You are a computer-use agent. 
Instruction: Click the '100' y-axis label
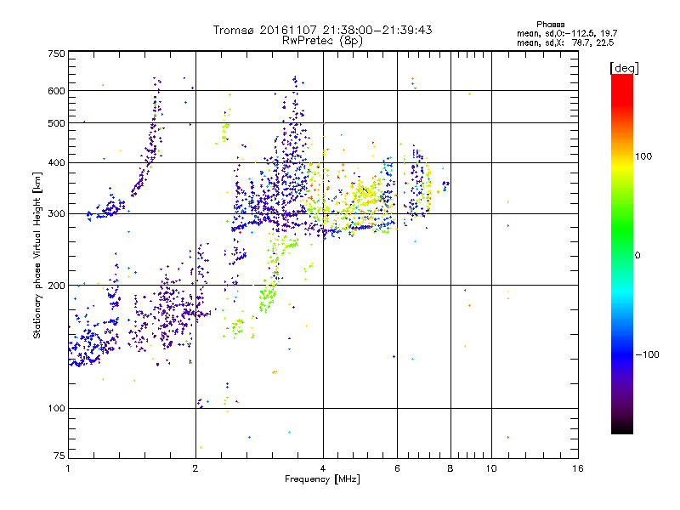point(57,409)
